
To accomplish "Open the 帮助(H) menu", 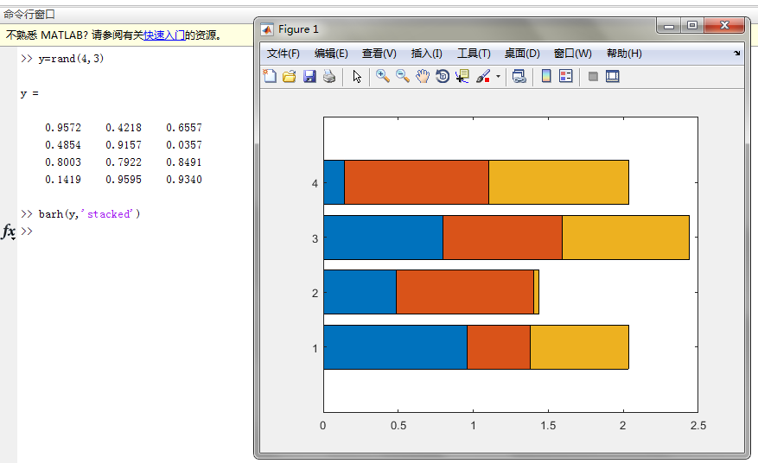I will pyautogui.click(x=624, y=54).
